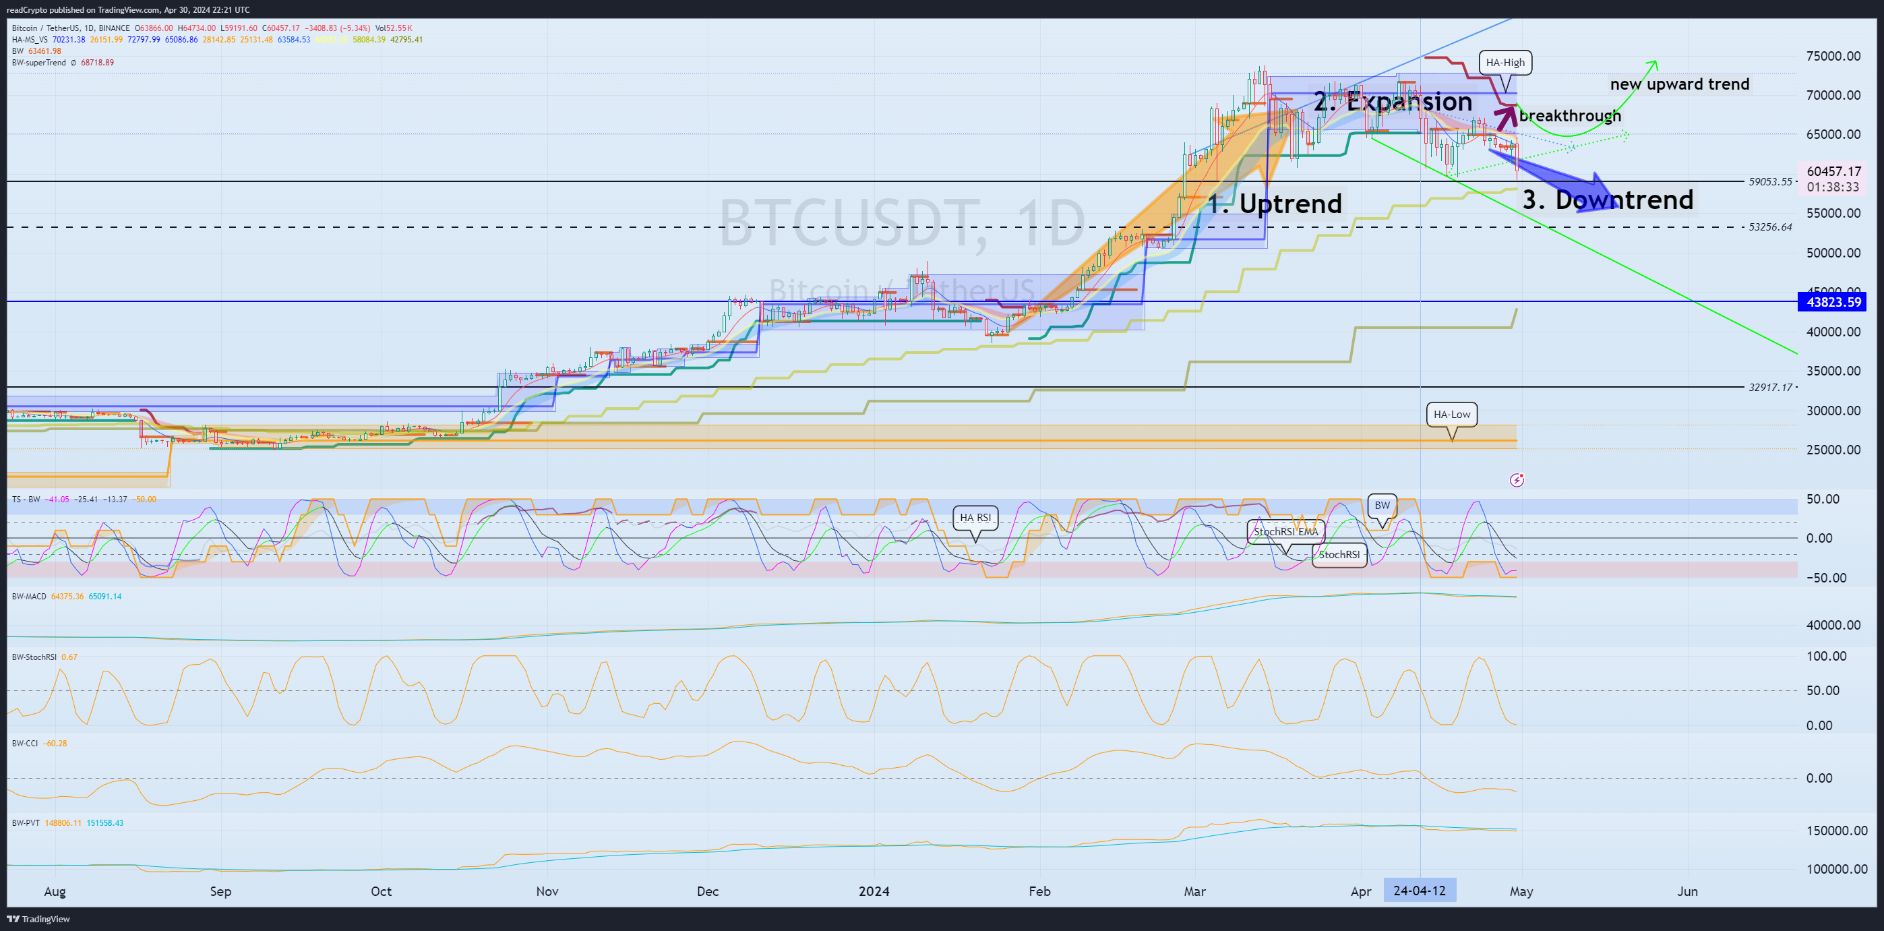Click the 'new upward trend' annotation text
This screenshot has height=931, width=1884.
point(1680,84)
